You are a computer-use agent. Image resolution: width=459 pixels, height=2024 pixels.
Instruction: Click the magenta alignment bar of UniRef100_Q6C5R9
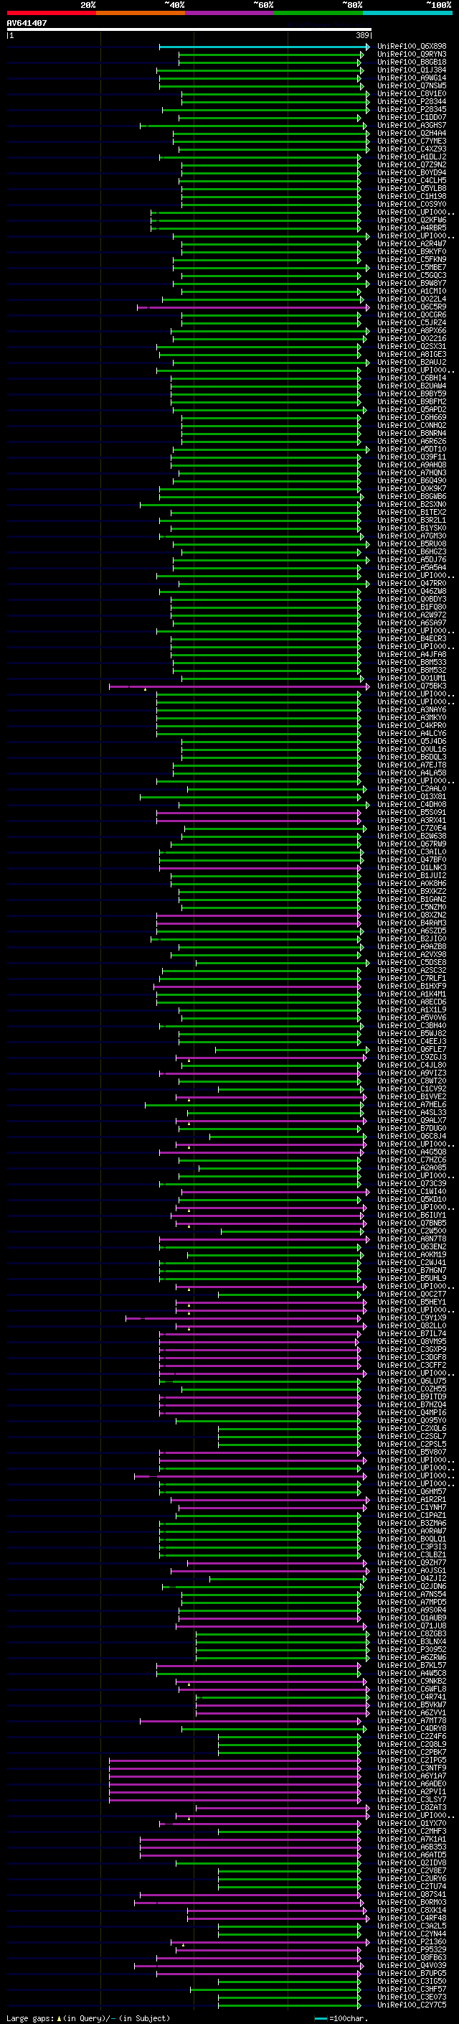253,307
